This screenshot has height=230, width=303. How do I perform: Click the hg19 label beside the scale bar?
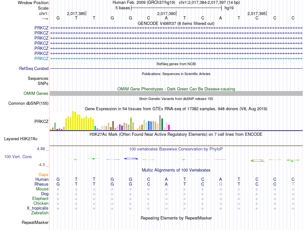tap(229, 8)
